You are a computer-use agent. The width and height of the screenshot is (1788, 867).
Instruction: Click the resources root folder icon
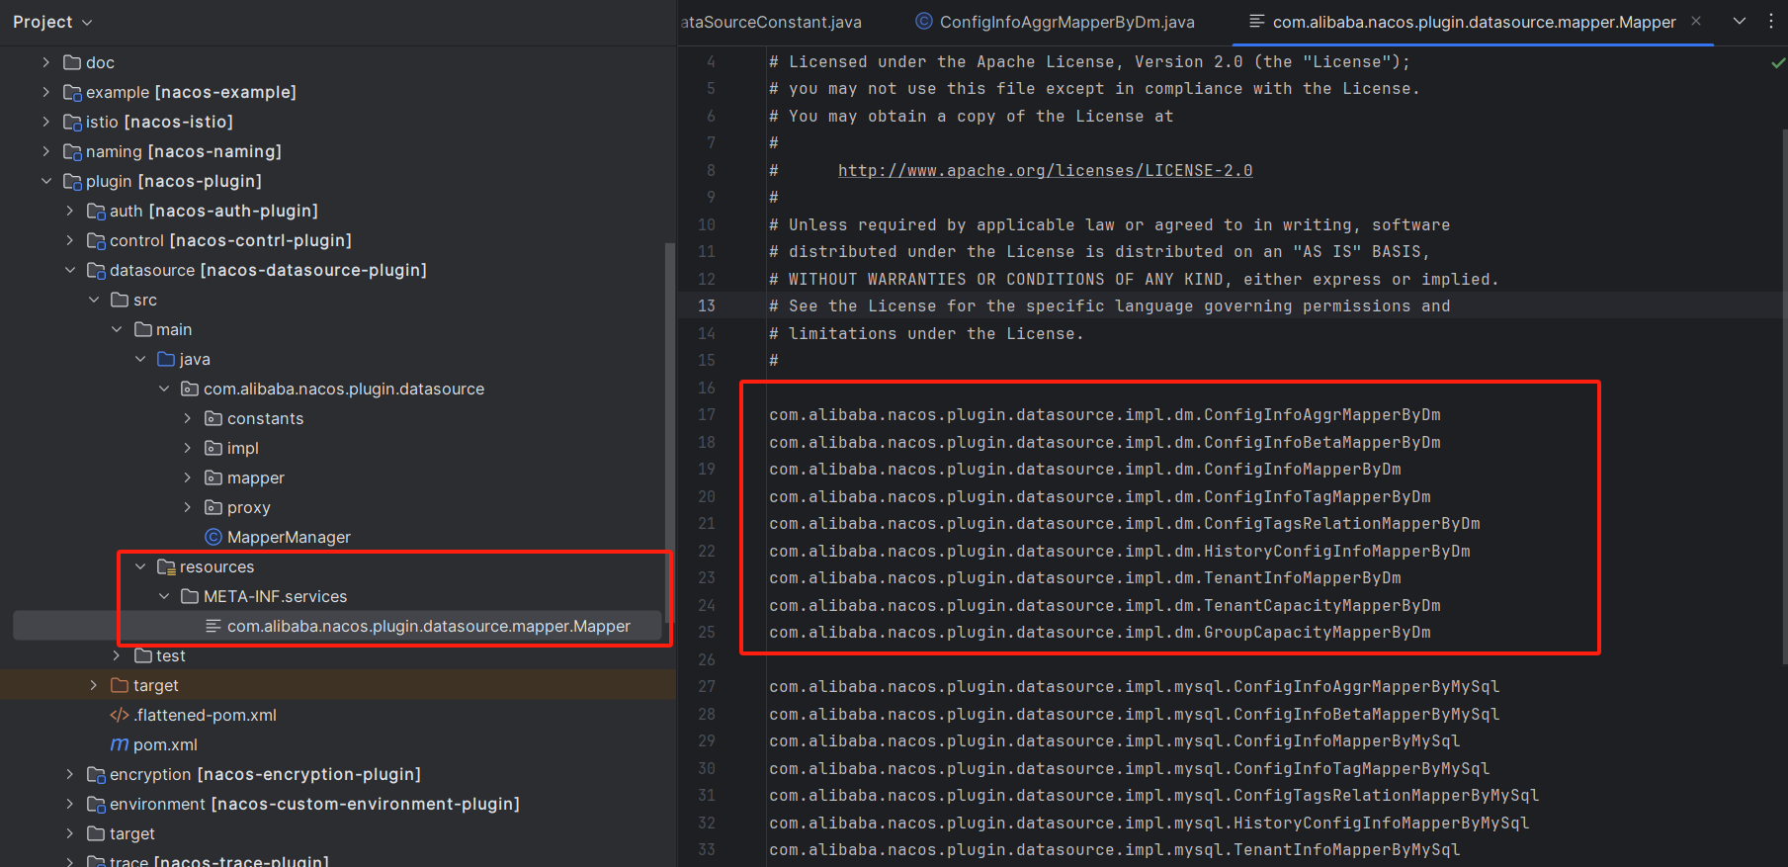[166, 566]
